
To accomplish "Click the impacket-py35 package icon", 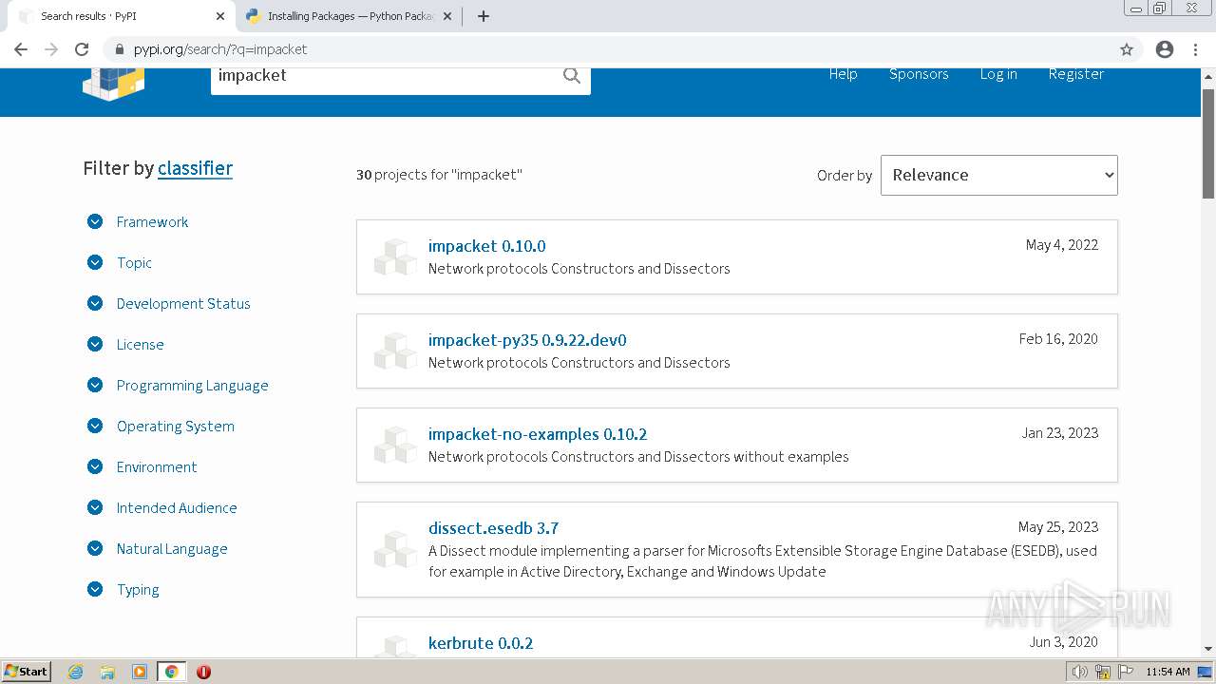I will point(394,351).
